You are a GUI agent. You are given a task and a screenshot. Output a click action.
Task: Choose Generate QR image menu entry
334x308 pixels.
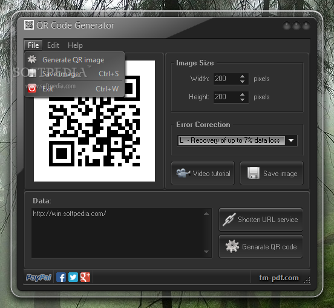pos(74,60)
